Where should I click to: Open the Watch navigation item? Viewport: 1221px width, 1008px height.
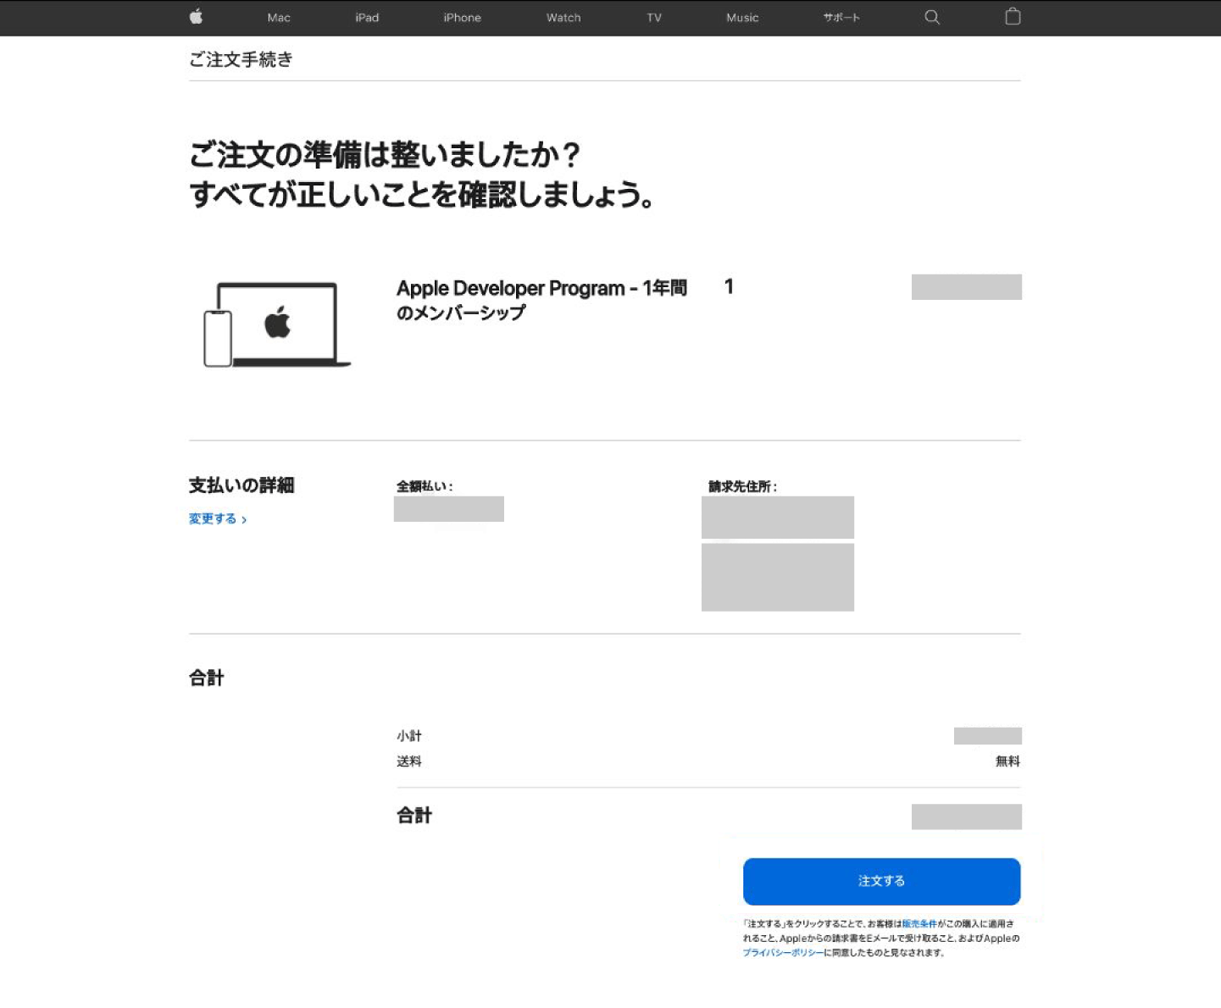point(563,18)
